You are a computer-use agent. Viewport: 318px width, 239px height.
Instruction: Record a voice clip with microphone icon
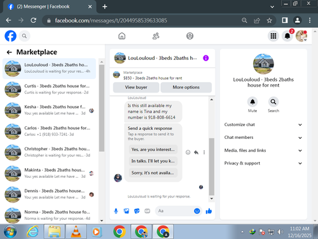point(116,211)
